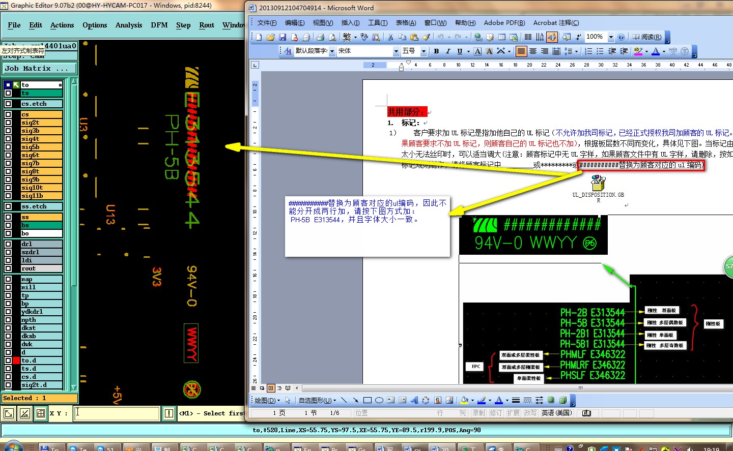Click zoom-home icon in Graphic Editor bottom
The image size is (733, 451).
tap(9, 413)
